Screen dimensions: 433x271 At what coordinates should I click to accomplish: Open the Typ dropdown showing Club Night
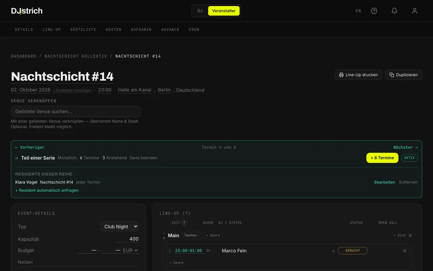point(119,227)
